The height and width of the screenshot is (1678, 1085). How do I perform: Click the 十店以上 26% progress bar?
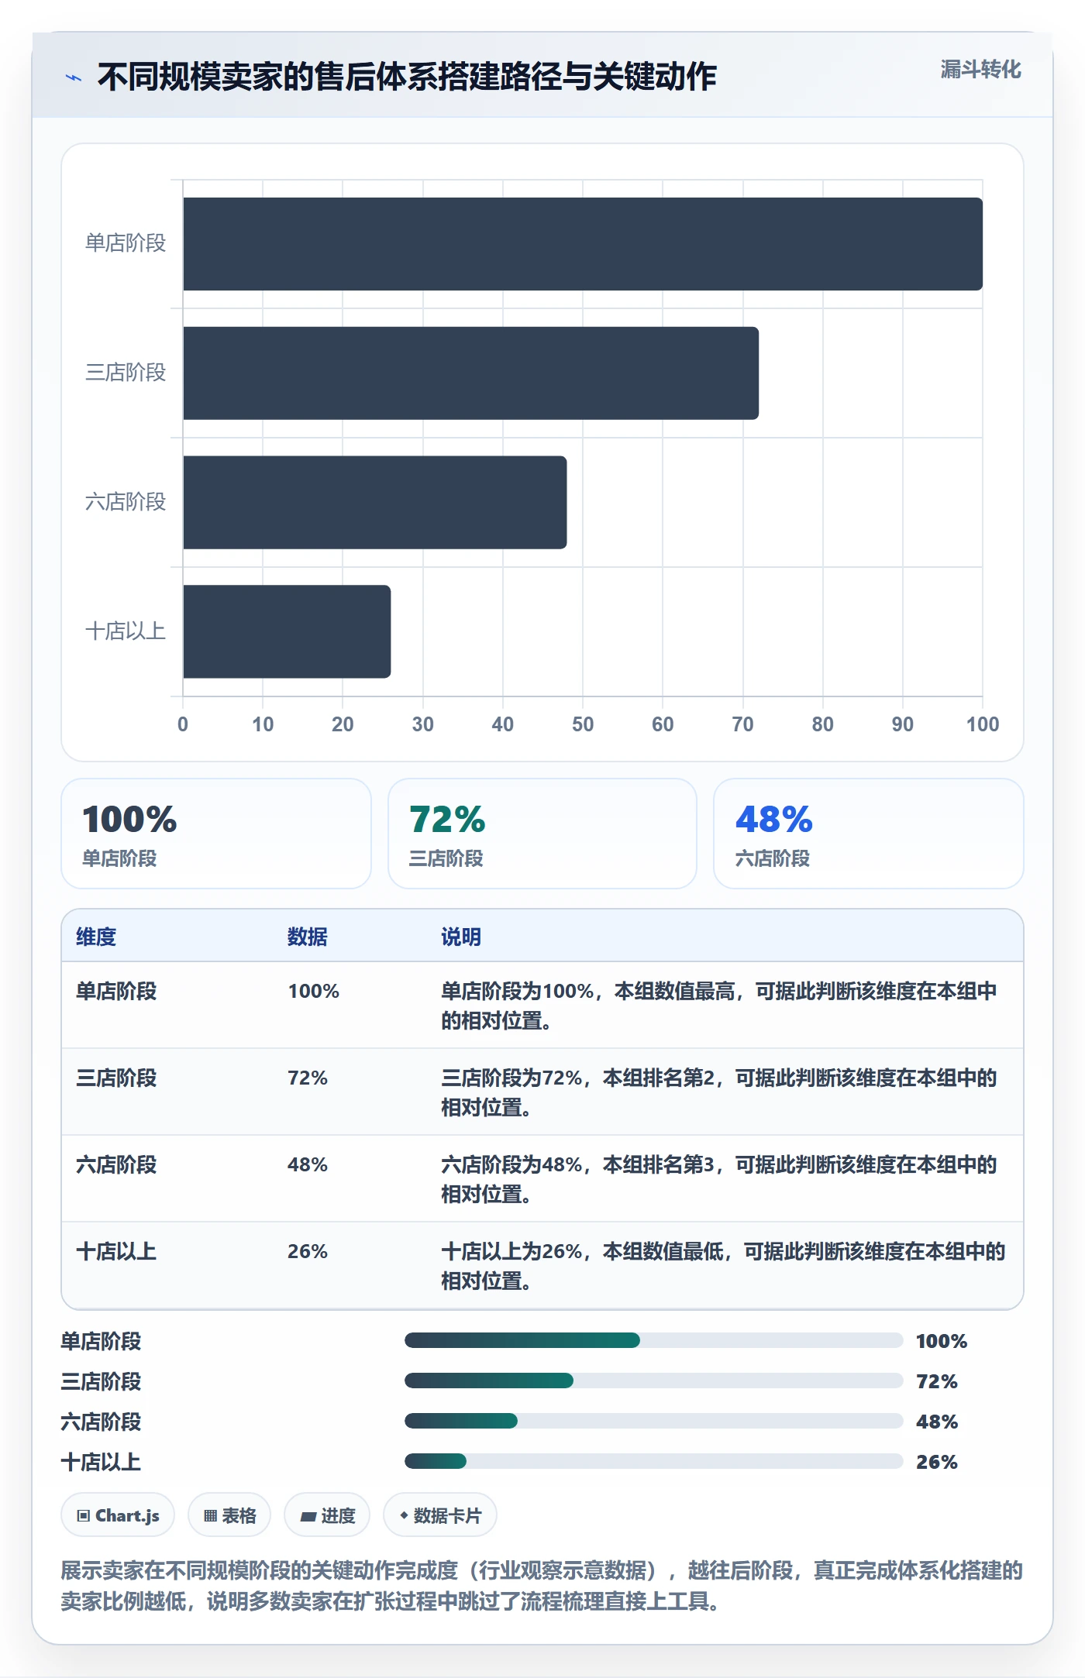(654, 1461)
